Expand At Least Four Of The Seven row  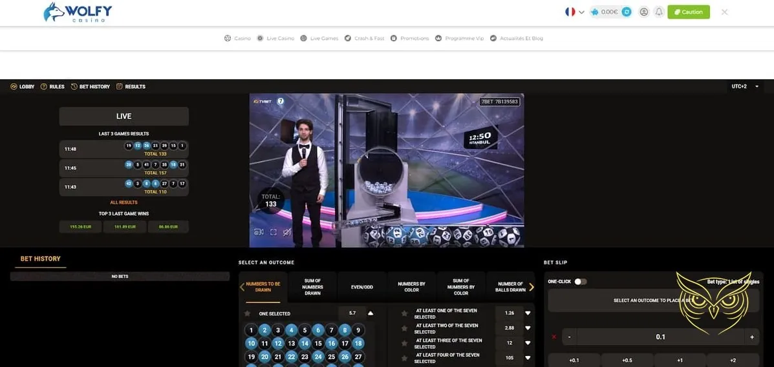(x=528, y=358)
